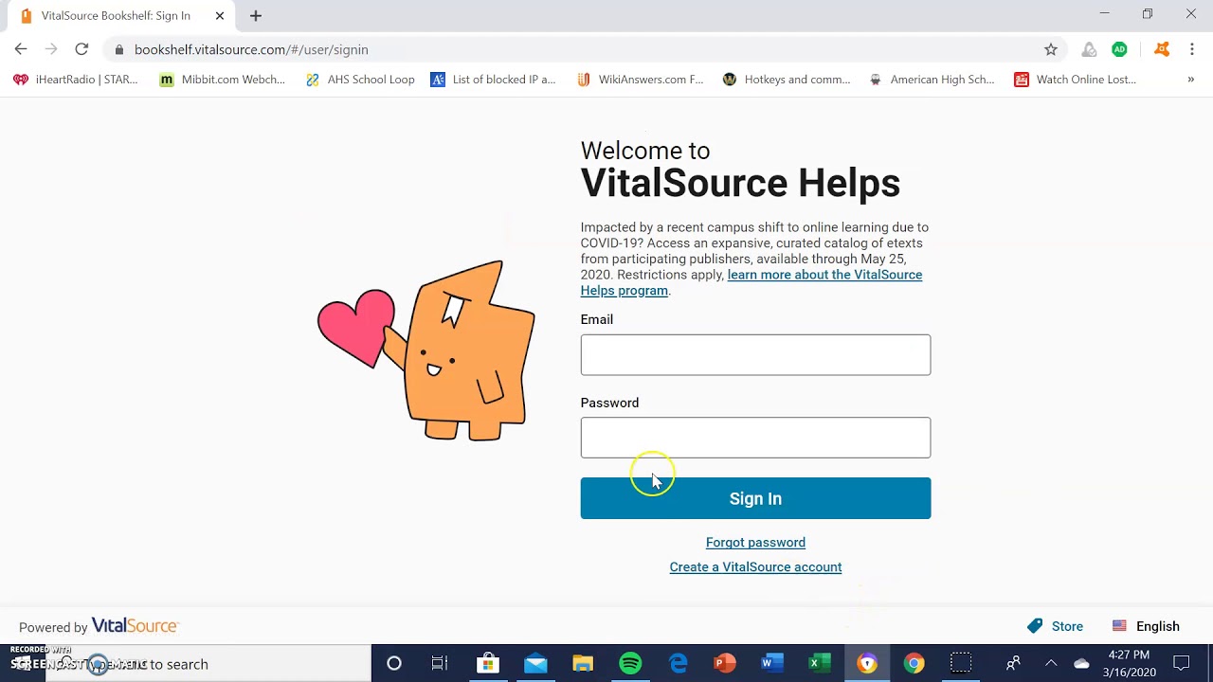Reload the page
This screenshot has height=682, width=1213.
coord(81,49)
